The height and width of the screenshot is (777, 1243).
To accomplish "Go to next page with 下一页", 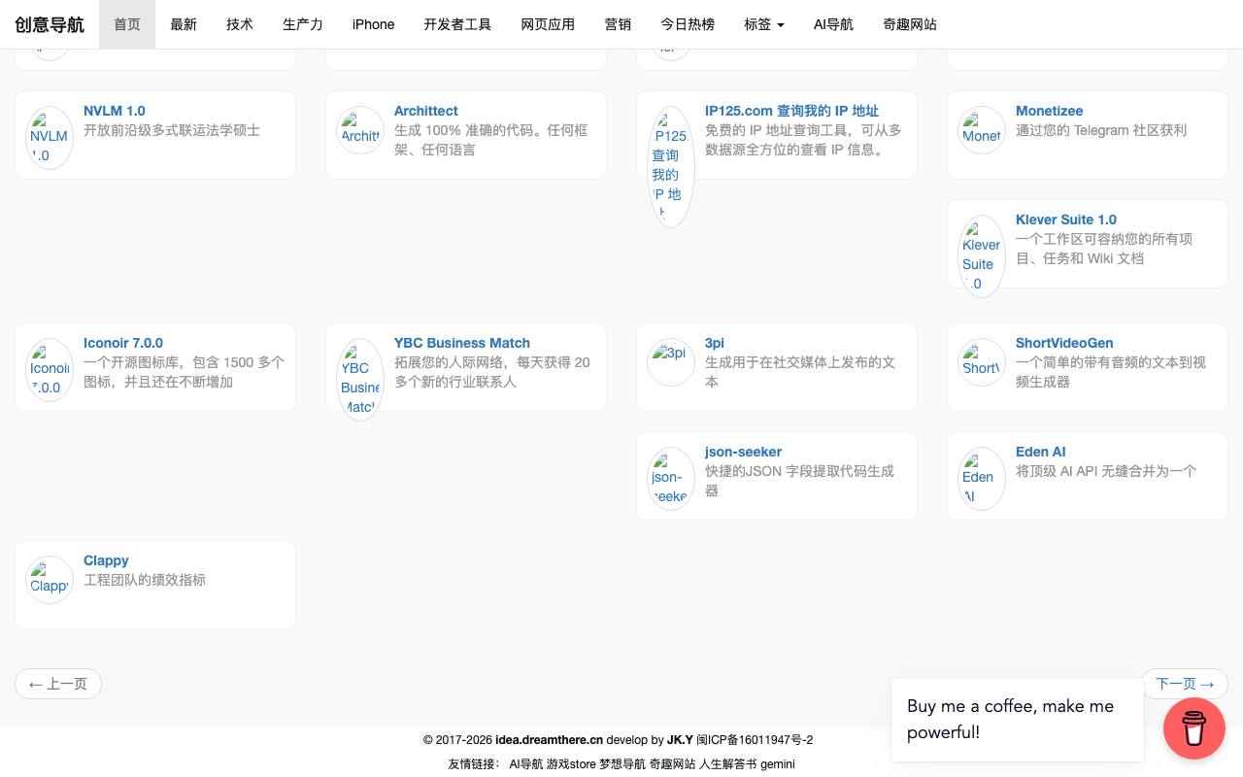I will click(x=1185, y=684).
